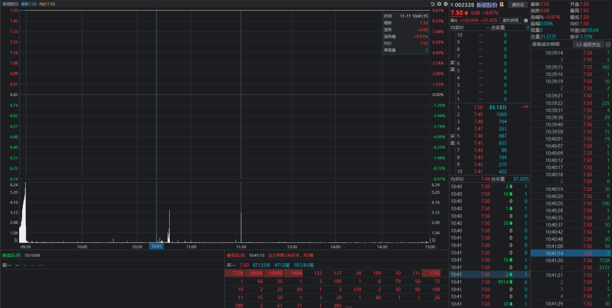This screenshot has height=308, width=612.
Task: Click the stock name 新朋股份 in header
Action: tap(486, 5)
